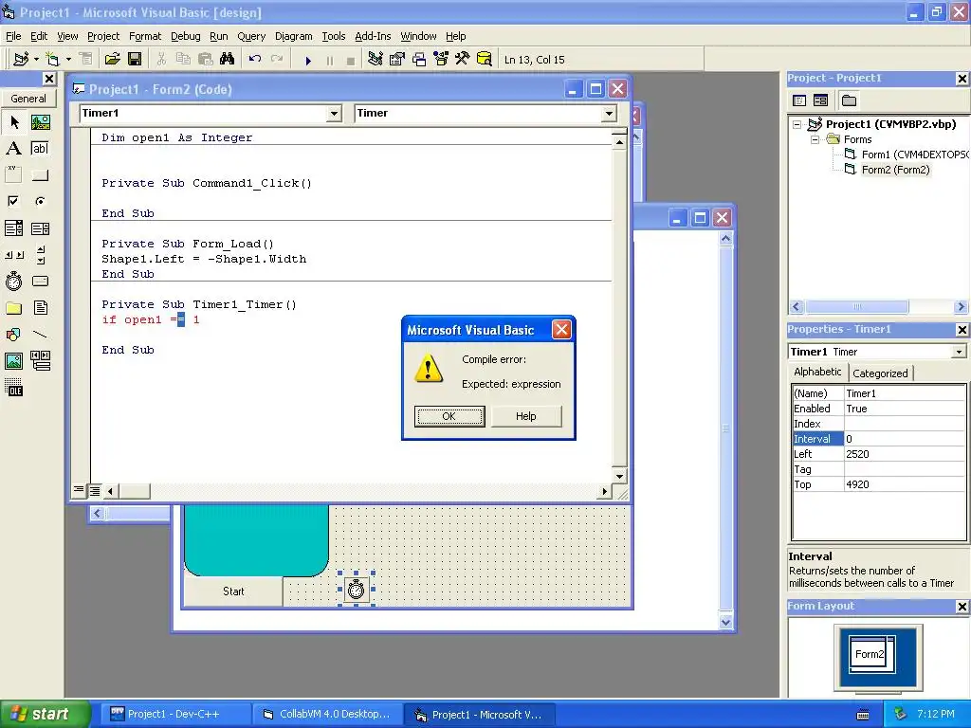Image resolution: width=971 pixels, height=728 pixels.
Task: Open the File menu
Action: tap(13, 36)
